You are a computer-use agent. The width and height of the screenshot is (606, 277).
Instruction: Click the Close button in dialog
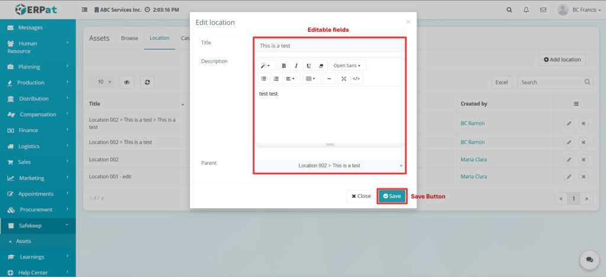pos(361,196)
